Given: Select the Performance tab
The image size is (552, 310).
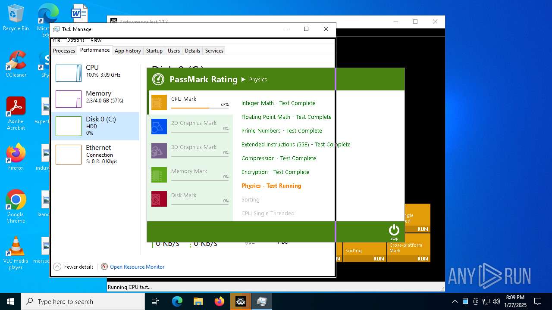Looking at the screenshot, I should coord(95,50).
